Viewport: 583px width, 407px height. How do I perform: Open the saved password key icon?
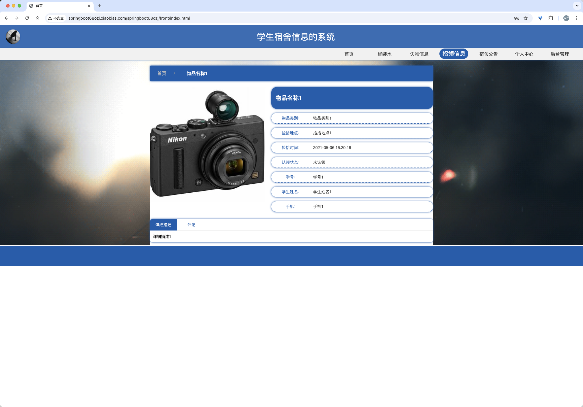(517, 18)
